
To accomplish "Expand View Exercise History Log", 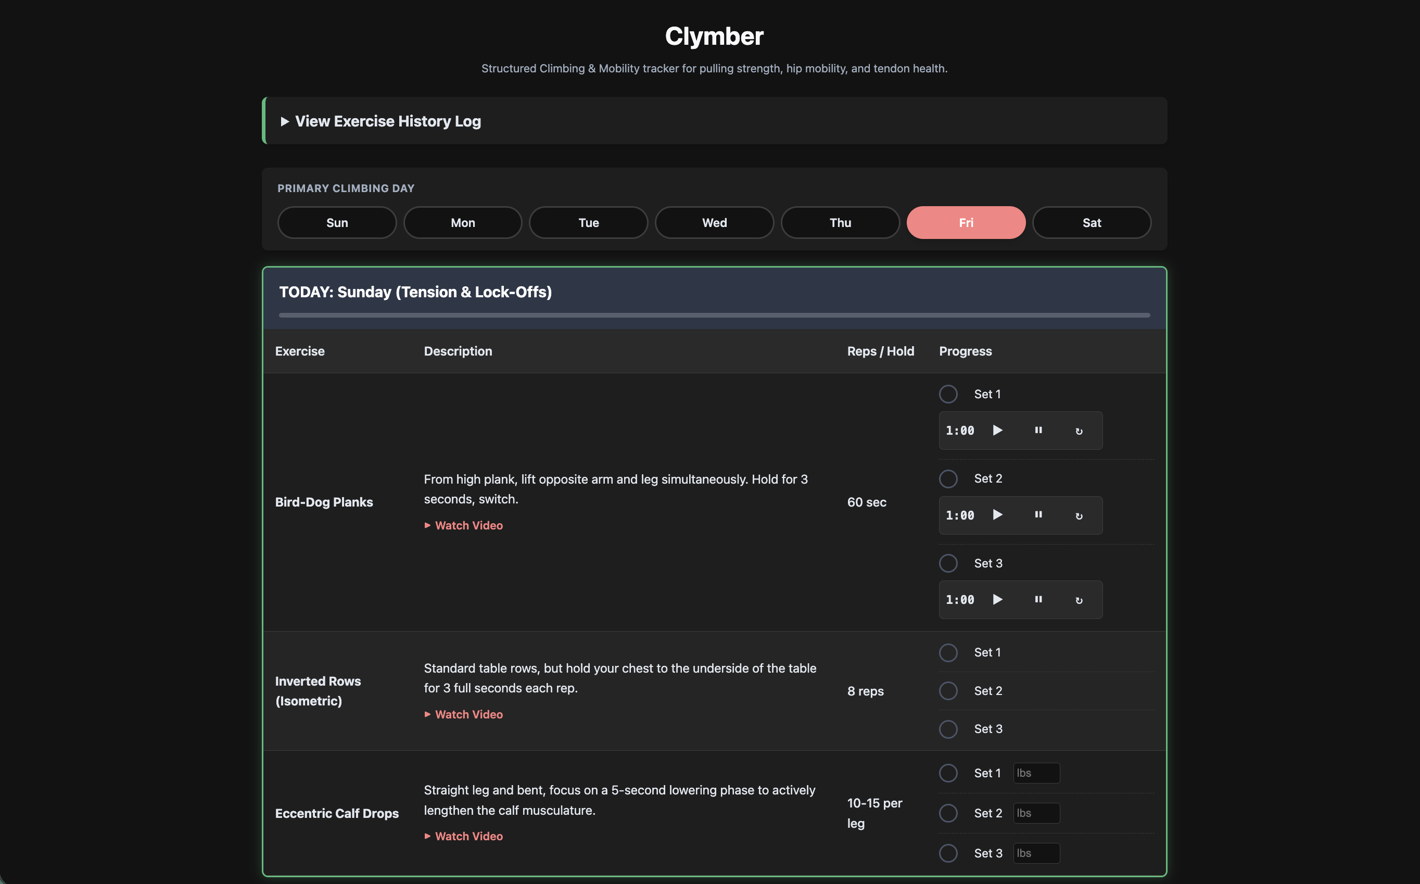I will coord(387,121).
